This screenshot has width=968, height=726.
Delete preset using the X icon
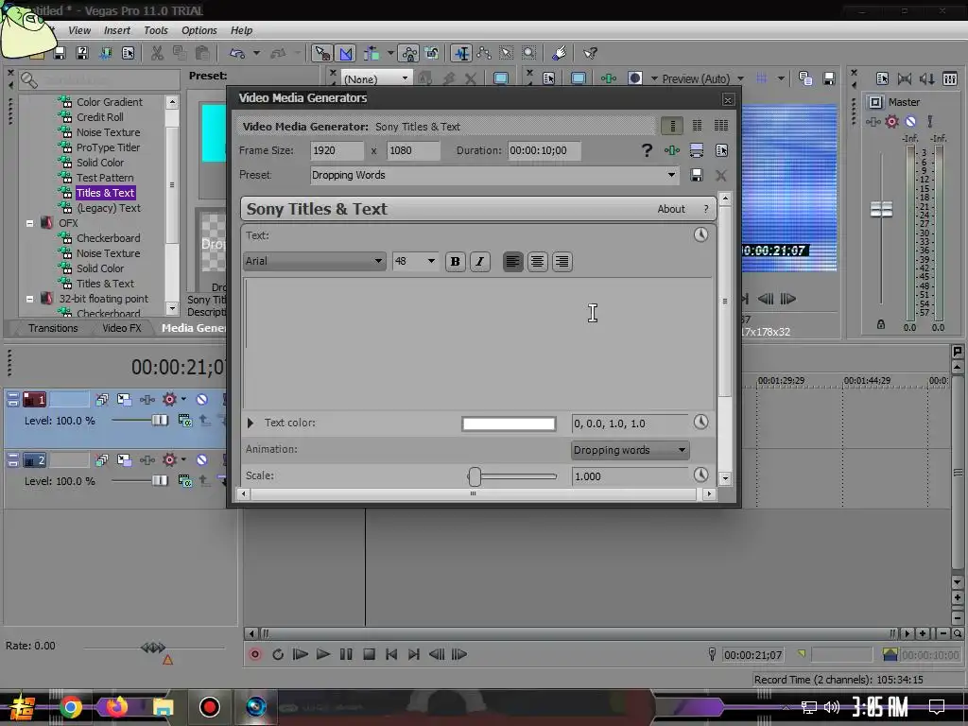(x=720, y=176)
